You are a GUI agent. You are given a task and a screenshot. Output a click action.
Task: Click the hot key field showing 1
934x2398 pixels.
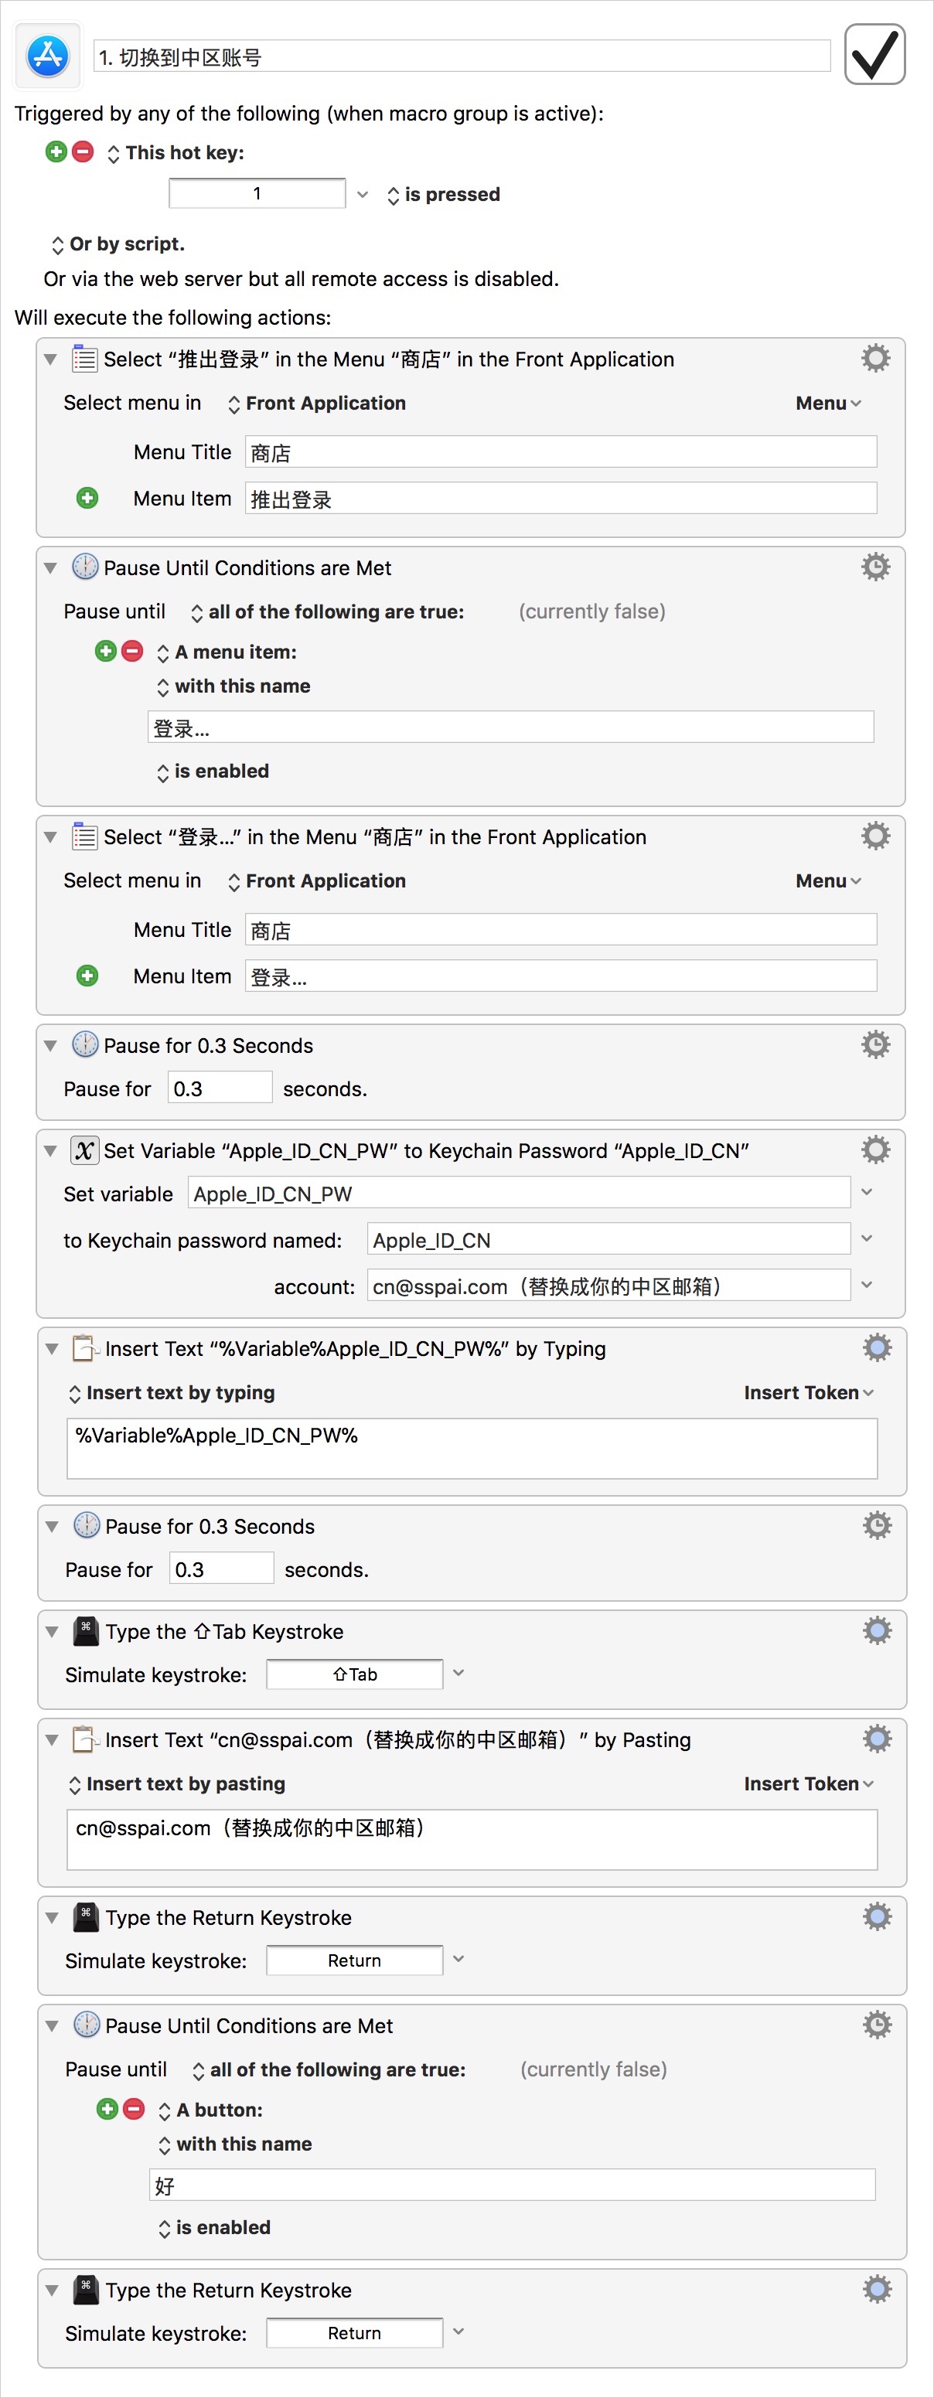257,193
